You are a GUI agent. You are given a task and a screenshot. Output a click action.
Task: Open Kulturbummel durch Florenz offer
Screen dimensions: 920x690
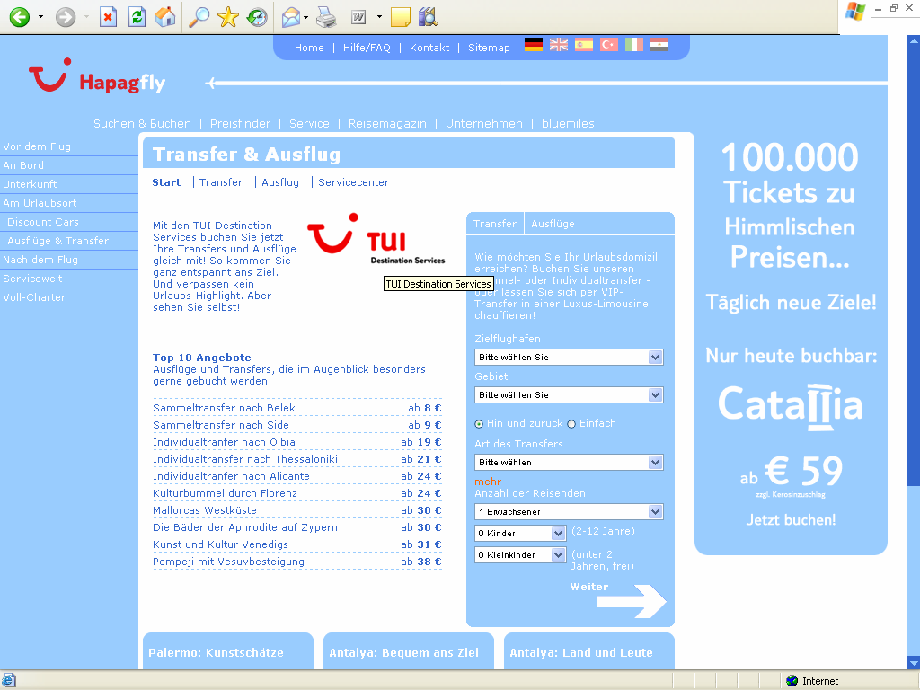click(x=296, y=493)
